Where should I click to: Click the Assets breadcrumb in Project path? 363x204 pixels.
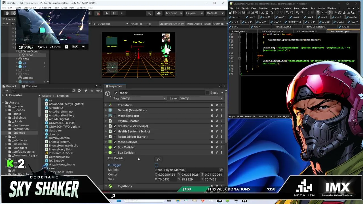(47, 96)
